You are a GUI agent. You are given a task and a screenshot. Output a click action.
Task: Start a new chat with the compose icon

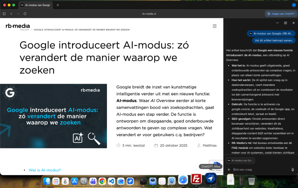coord(285,23)
